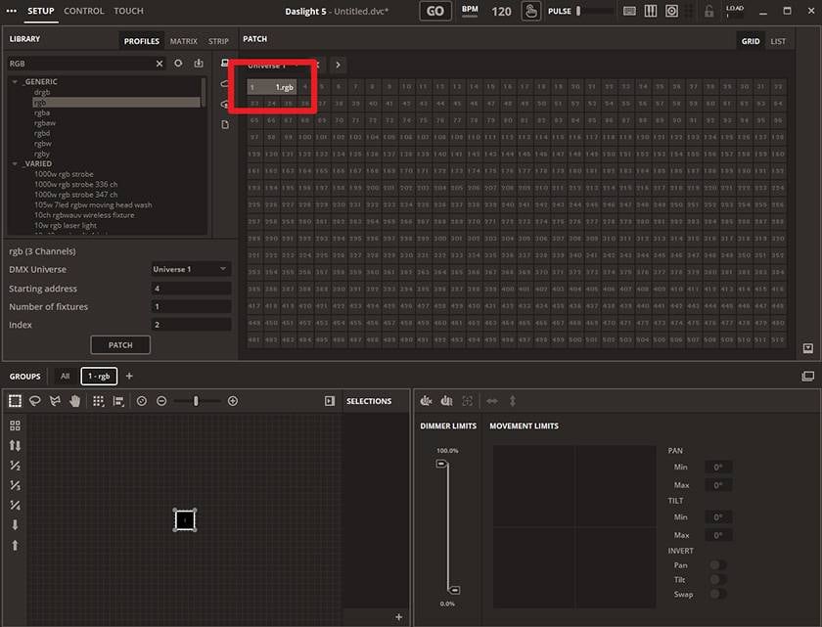The image size is (822, 627).
Task: Click the zoom in plus icon
Action: (x=233, y=401)
